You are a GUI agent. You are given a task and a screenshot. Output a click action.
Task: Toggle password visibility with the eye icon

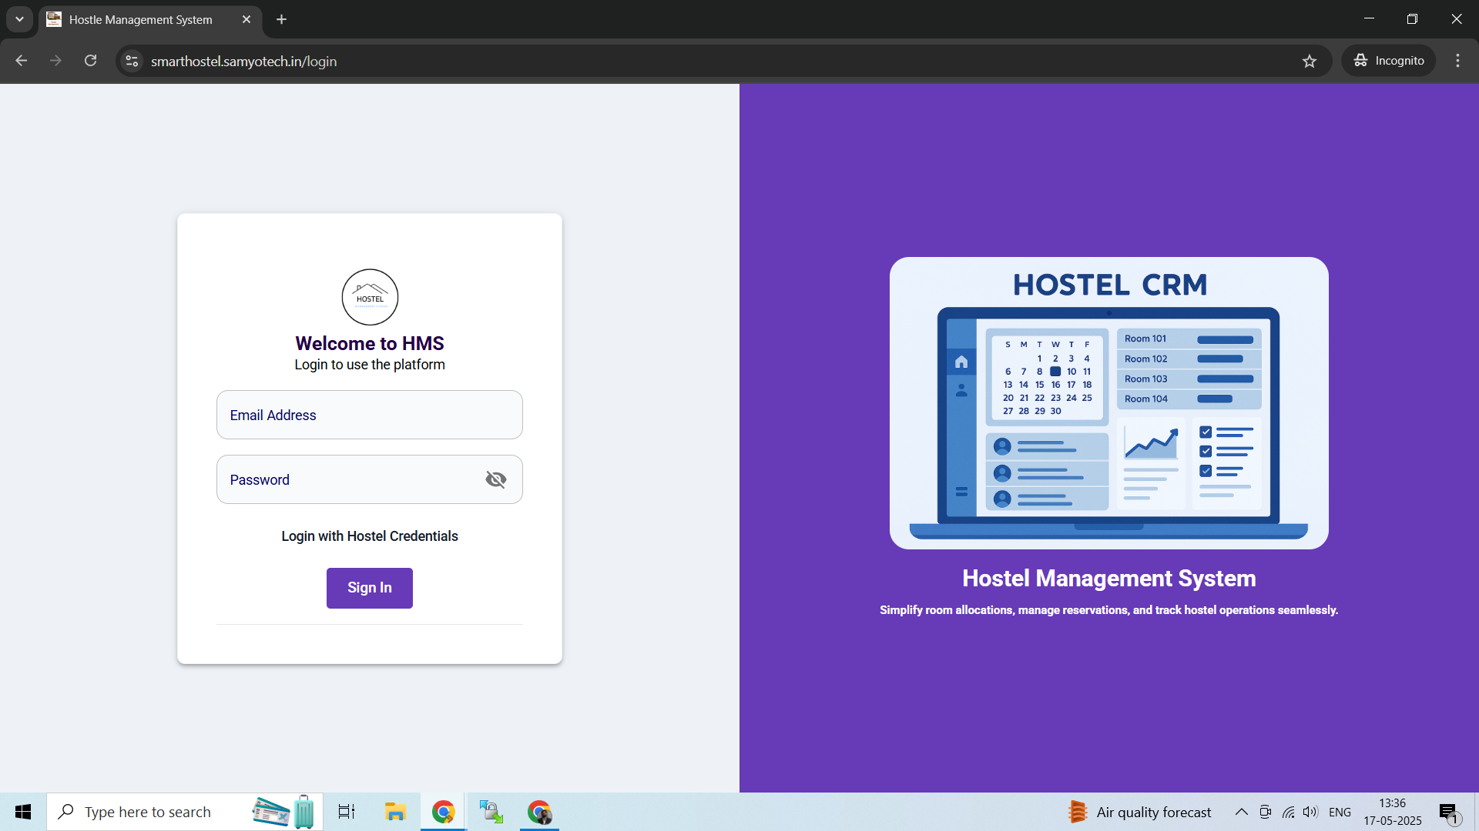pyautogui.click(x=495, y=479)
